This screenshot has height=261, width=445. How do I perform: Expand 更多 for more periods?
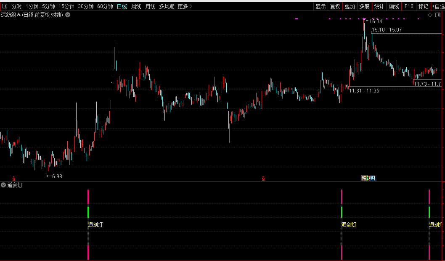pyautogui.click(x=185, y=6)
